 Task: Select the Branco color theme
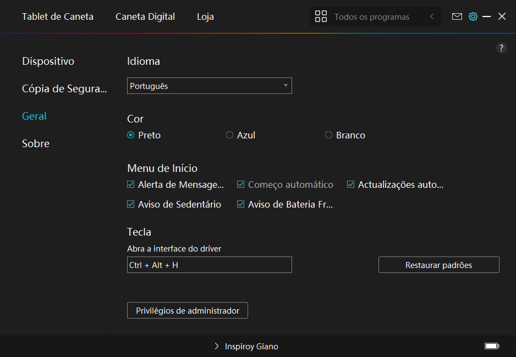(x=328, y=135)
